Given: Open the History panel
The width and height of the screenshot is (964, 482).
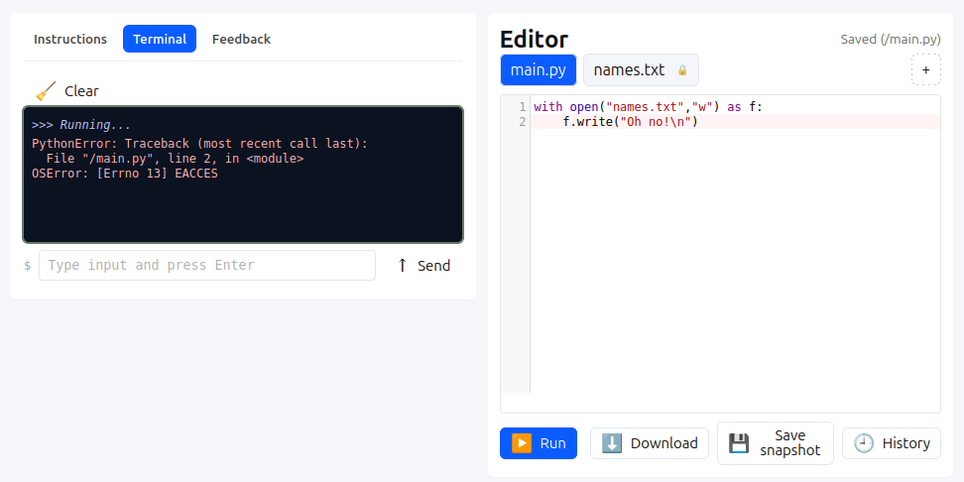Looking at the screenshot, I should (x=892, y=442).
